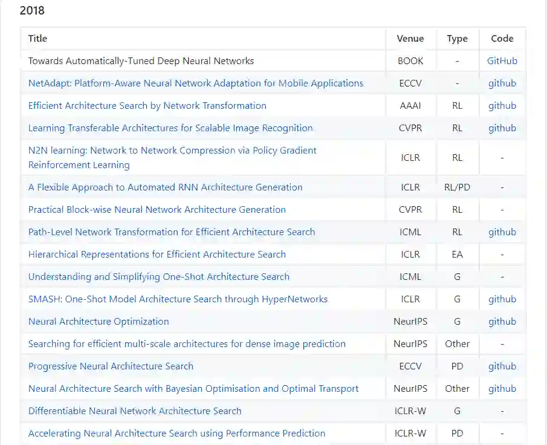The height and width of the screenshot is (445, 547).
Task: Click github link in SMASH row
Action: click(502, 299)
